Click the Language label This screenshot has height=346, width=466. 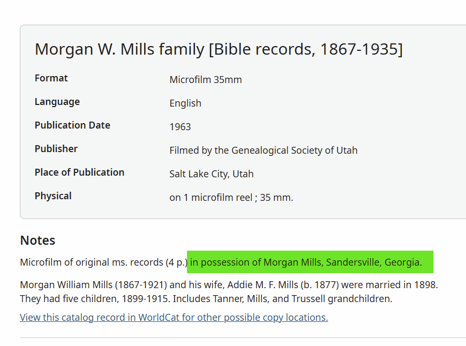pos(57,102)
